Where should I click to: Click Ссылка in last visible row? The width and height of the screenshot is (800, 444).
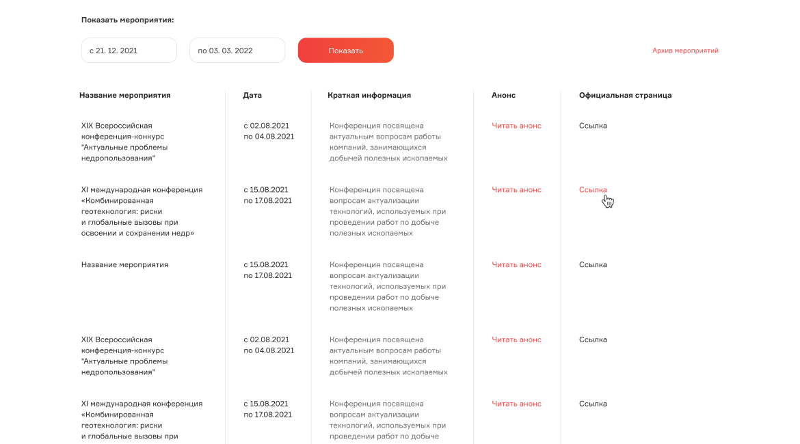point(593,404)
